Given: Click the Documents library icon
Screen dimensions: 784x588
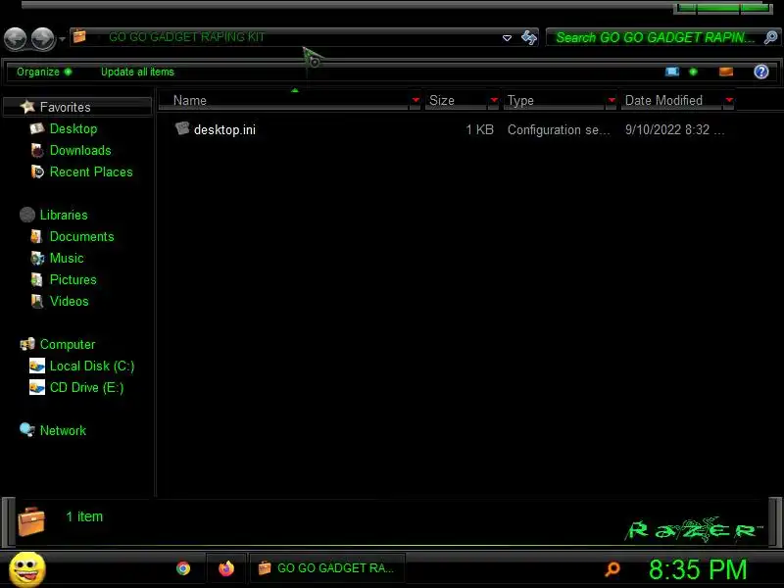Looking at the screenshot, I should (x=36, y=236).
